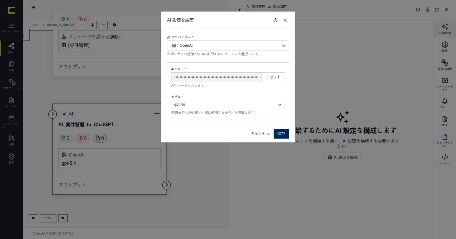Click the red error count badge on AI connector

click(x=83, y=138)
